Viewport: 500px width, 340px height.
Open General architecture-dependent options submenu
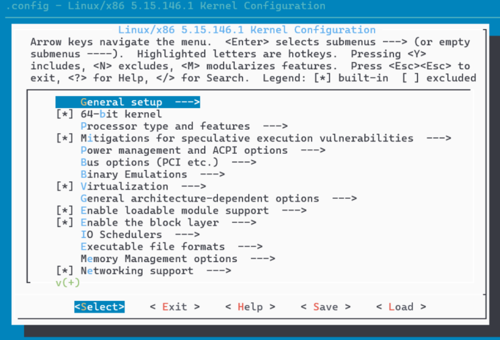click(219, 198)
